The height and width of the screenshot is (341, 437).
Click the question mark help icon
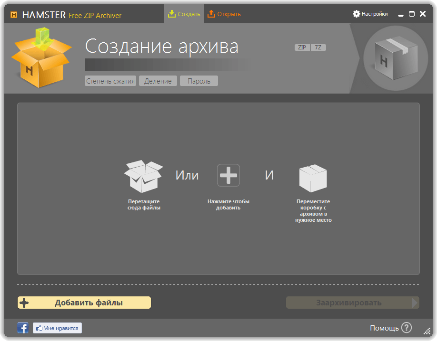pos(407,328)
